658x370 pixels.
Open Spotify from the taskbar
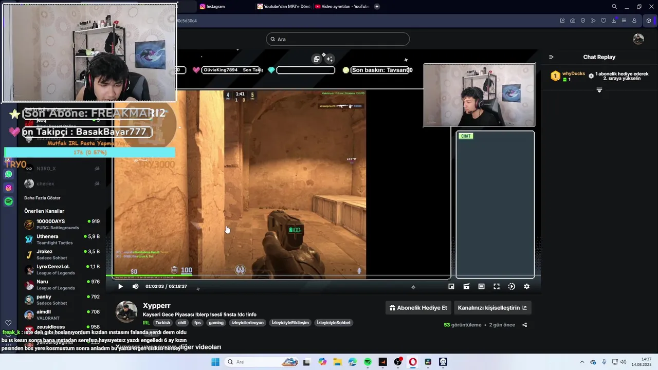(x=368, y=362)
